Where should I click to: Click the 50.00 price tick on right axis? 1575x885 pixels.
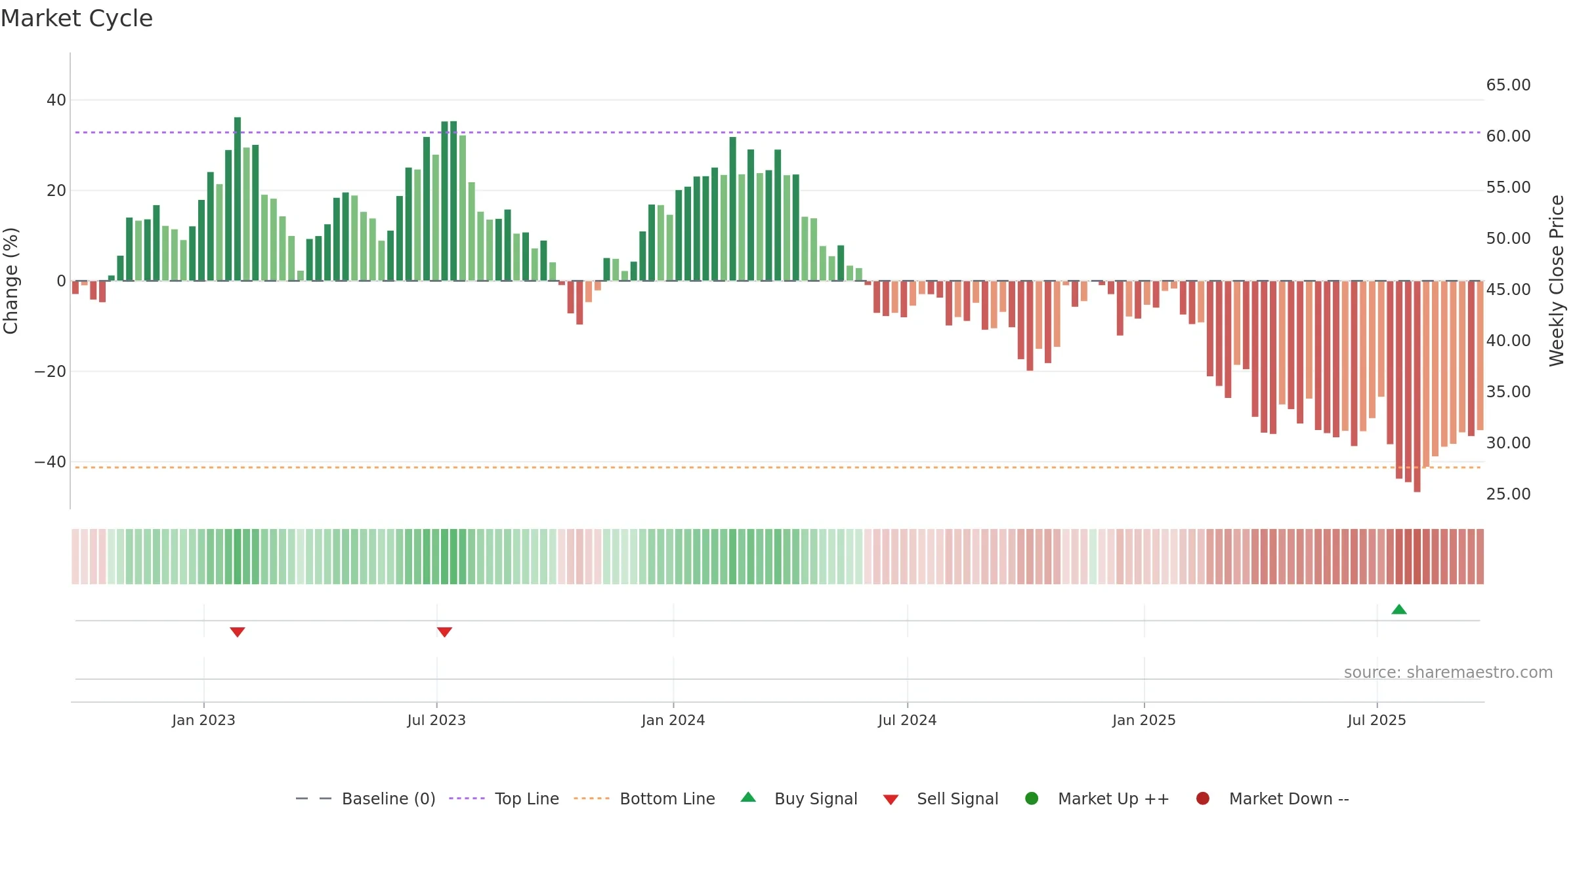click(x=1509, y=239)
